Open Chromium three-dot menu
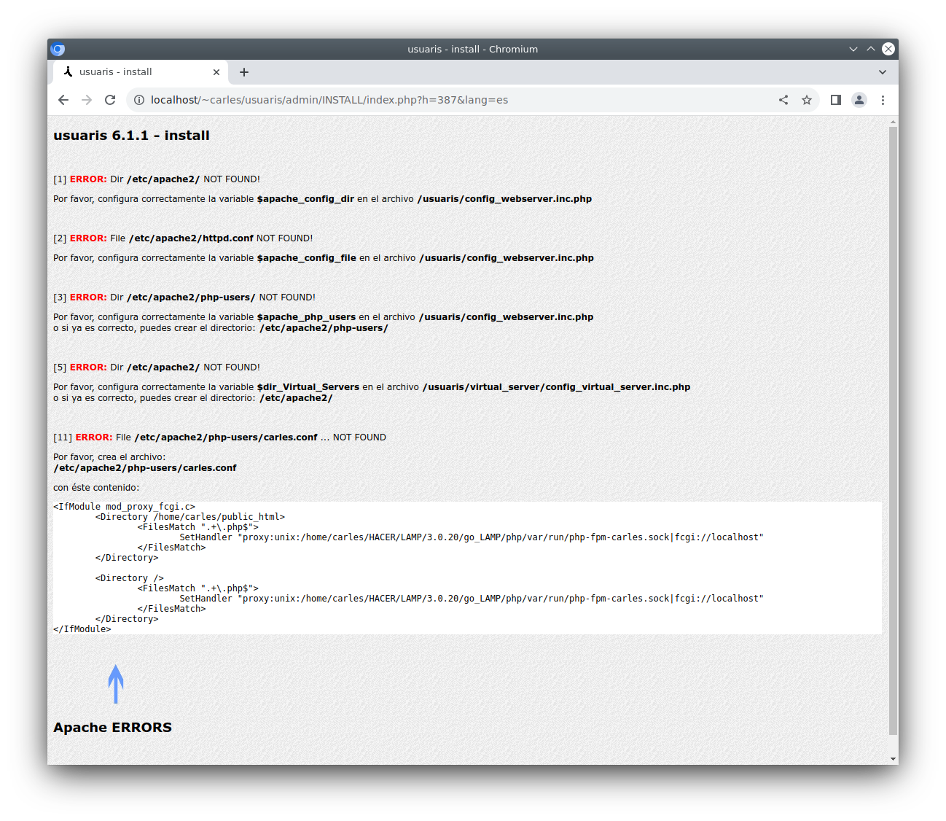Viewport: 946px width, 821px height. (x=883, y=100)
